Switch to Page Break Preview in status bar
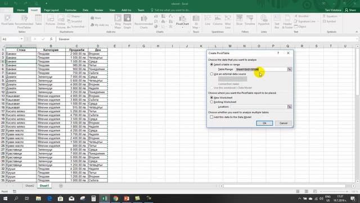360x203 pixels. tap(315, 192)
